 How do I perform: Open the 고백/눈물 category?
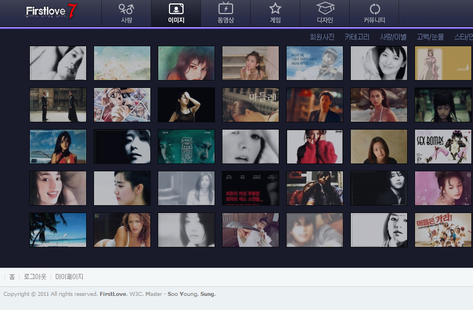430,37
